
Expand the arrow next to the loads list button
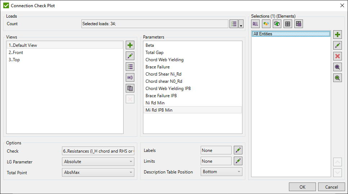point(241,24)
